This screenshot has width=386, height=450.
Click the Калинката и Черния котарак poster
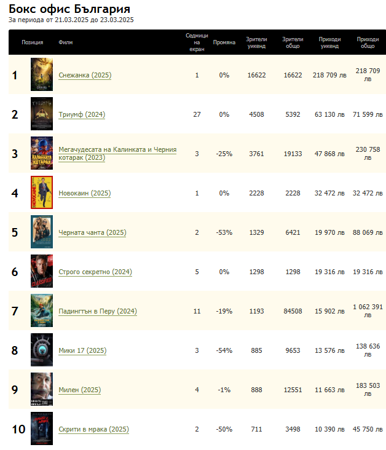(42, 154)
